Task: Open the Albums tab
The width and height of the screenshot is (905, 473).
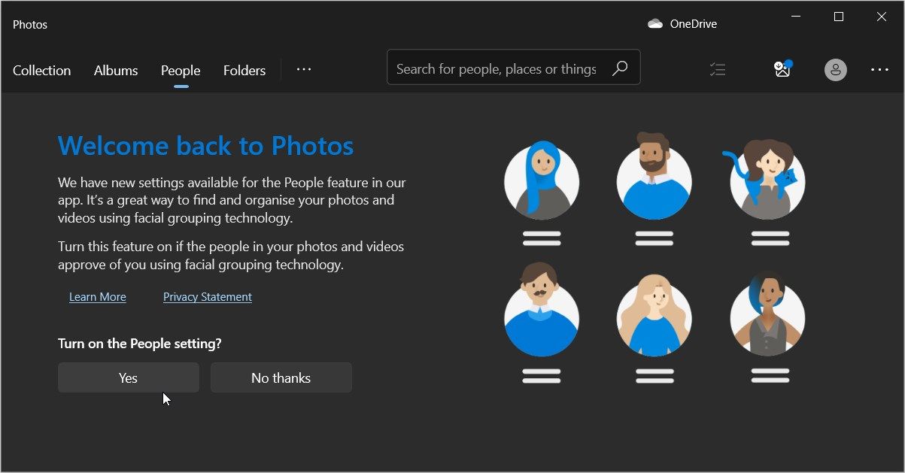Action: pyautogui.click(x=116, y=71)
